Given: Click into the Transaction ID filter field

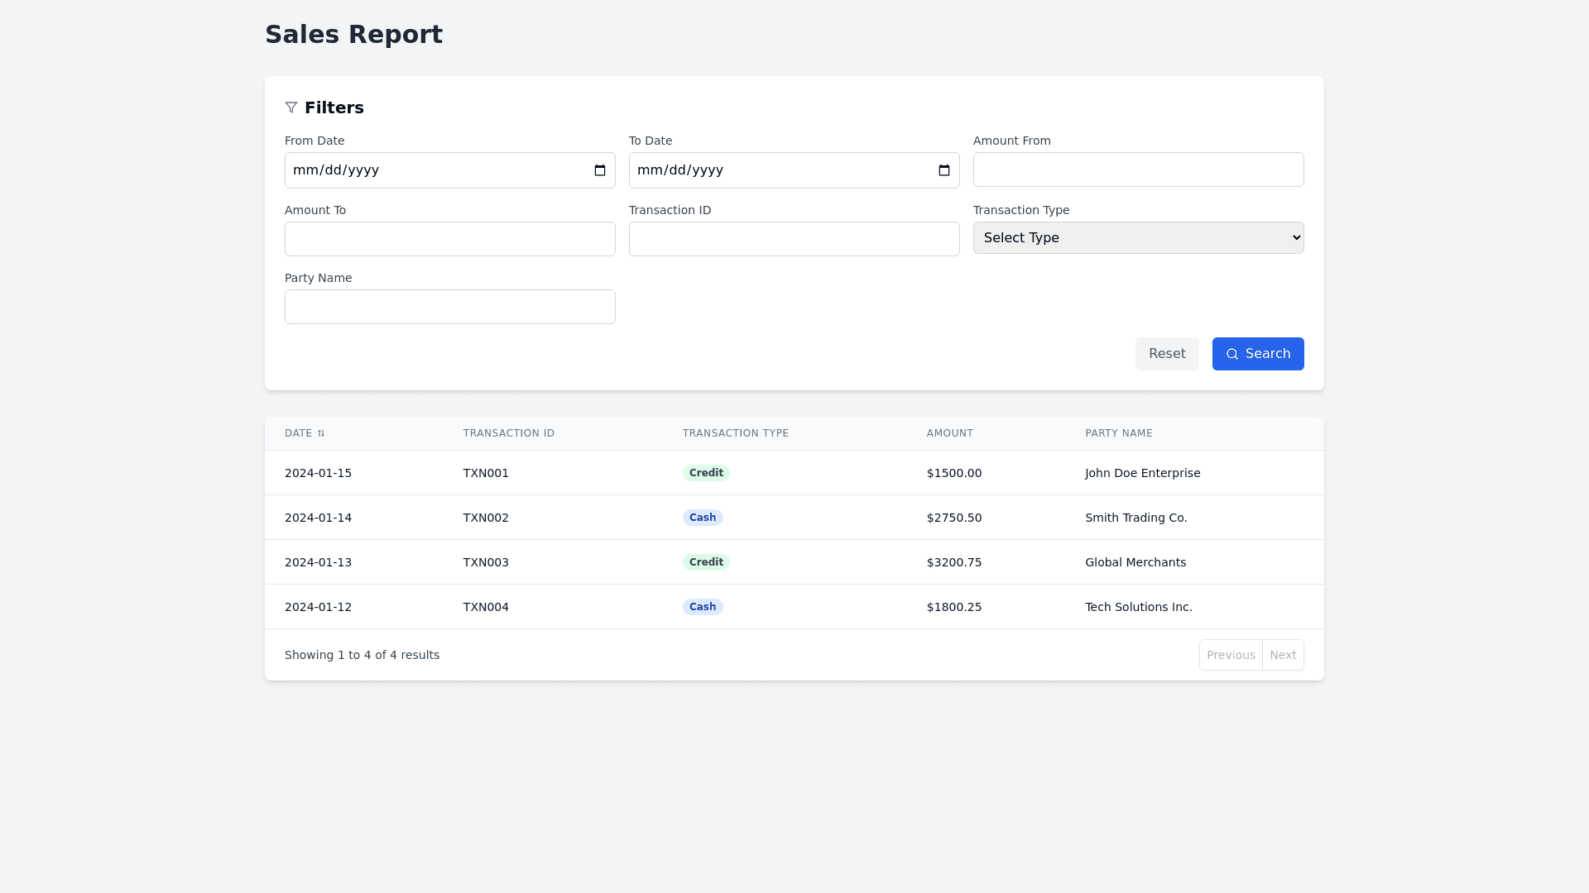Looking at the screenshot, I should point(794,239).
